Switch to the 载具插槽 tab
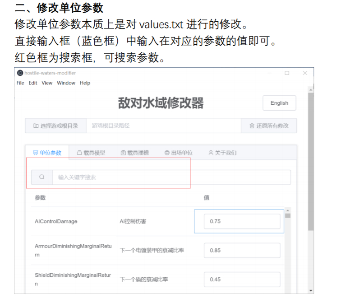 (x=134, y=153)
